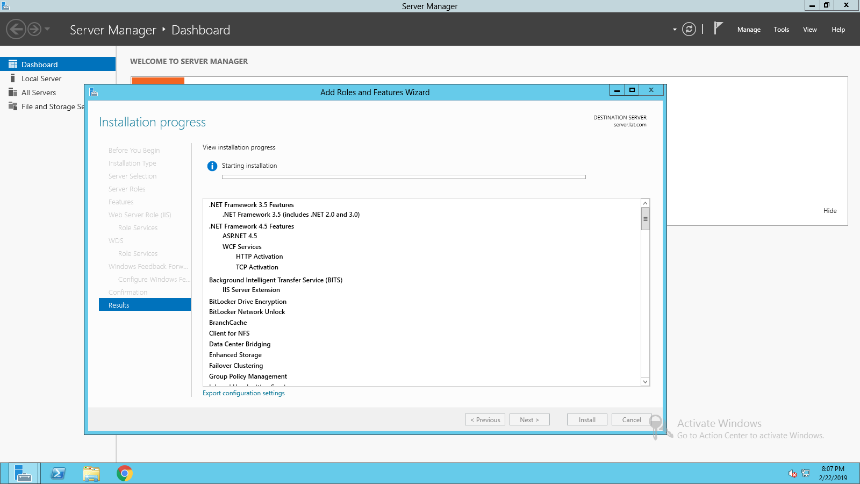
Task: Click the muted volume tray icon
Action: (792, 473)
